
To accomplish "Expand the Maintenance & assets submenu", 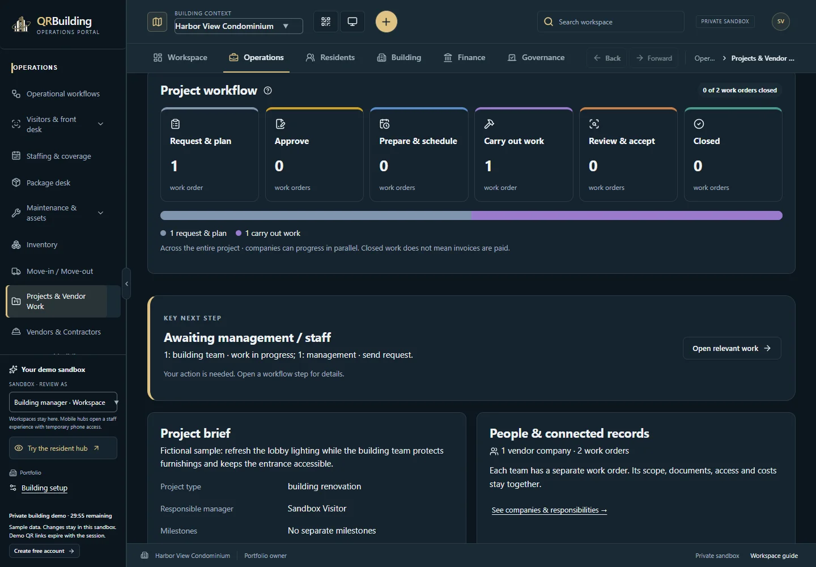I will tap(101, 213).
